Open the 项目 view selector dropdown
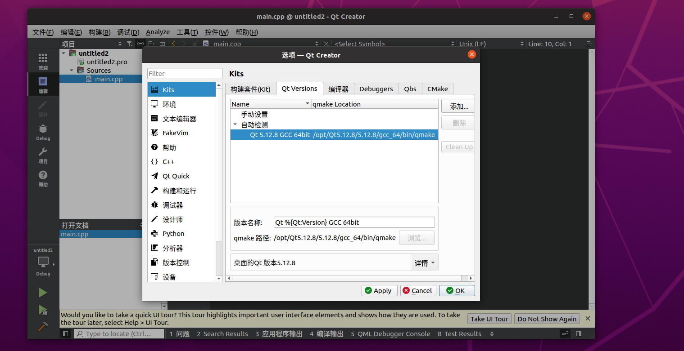 92,44
